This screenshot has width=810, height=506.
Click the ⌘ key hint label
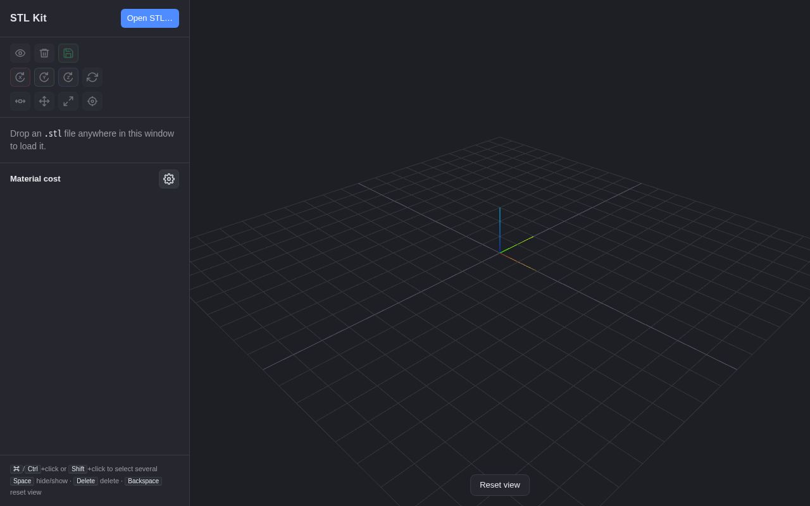[16, 469]
